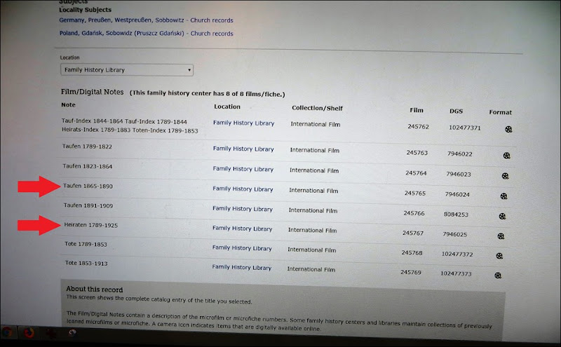Click the About this record heading
This screenshot has height=347, width=561.
tap(95, 290)
